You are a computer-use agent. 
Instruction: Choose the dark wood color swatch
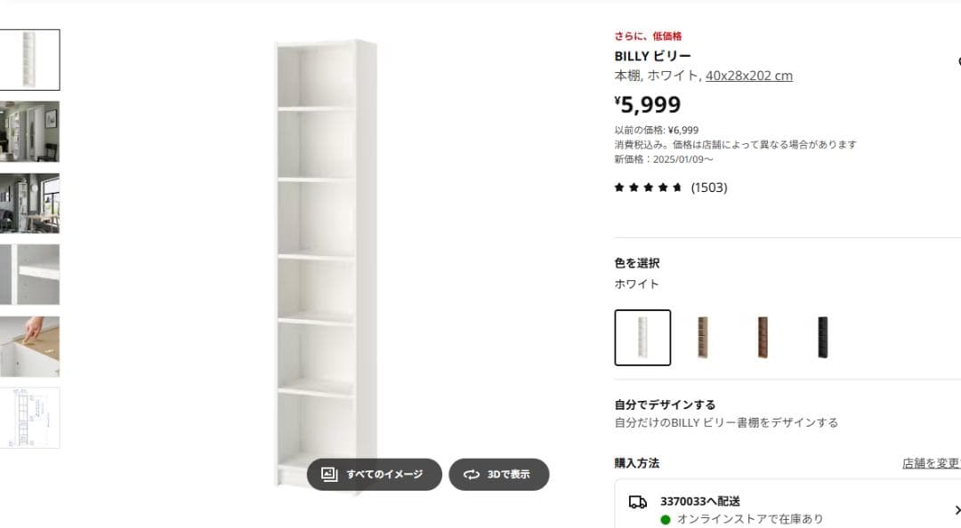coord(763,338)
